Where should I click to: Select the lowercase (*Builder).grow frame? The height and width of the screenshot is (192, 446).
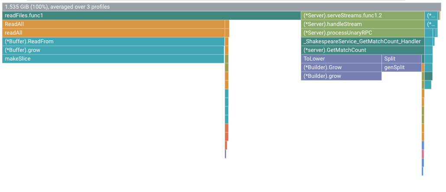pos(341,76)
